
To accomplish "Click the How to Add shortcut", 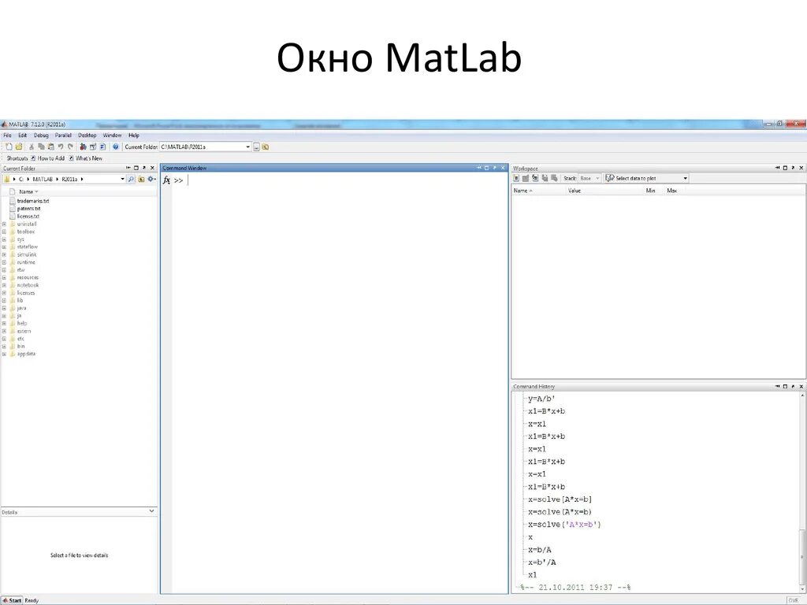I will click(47, 158).
